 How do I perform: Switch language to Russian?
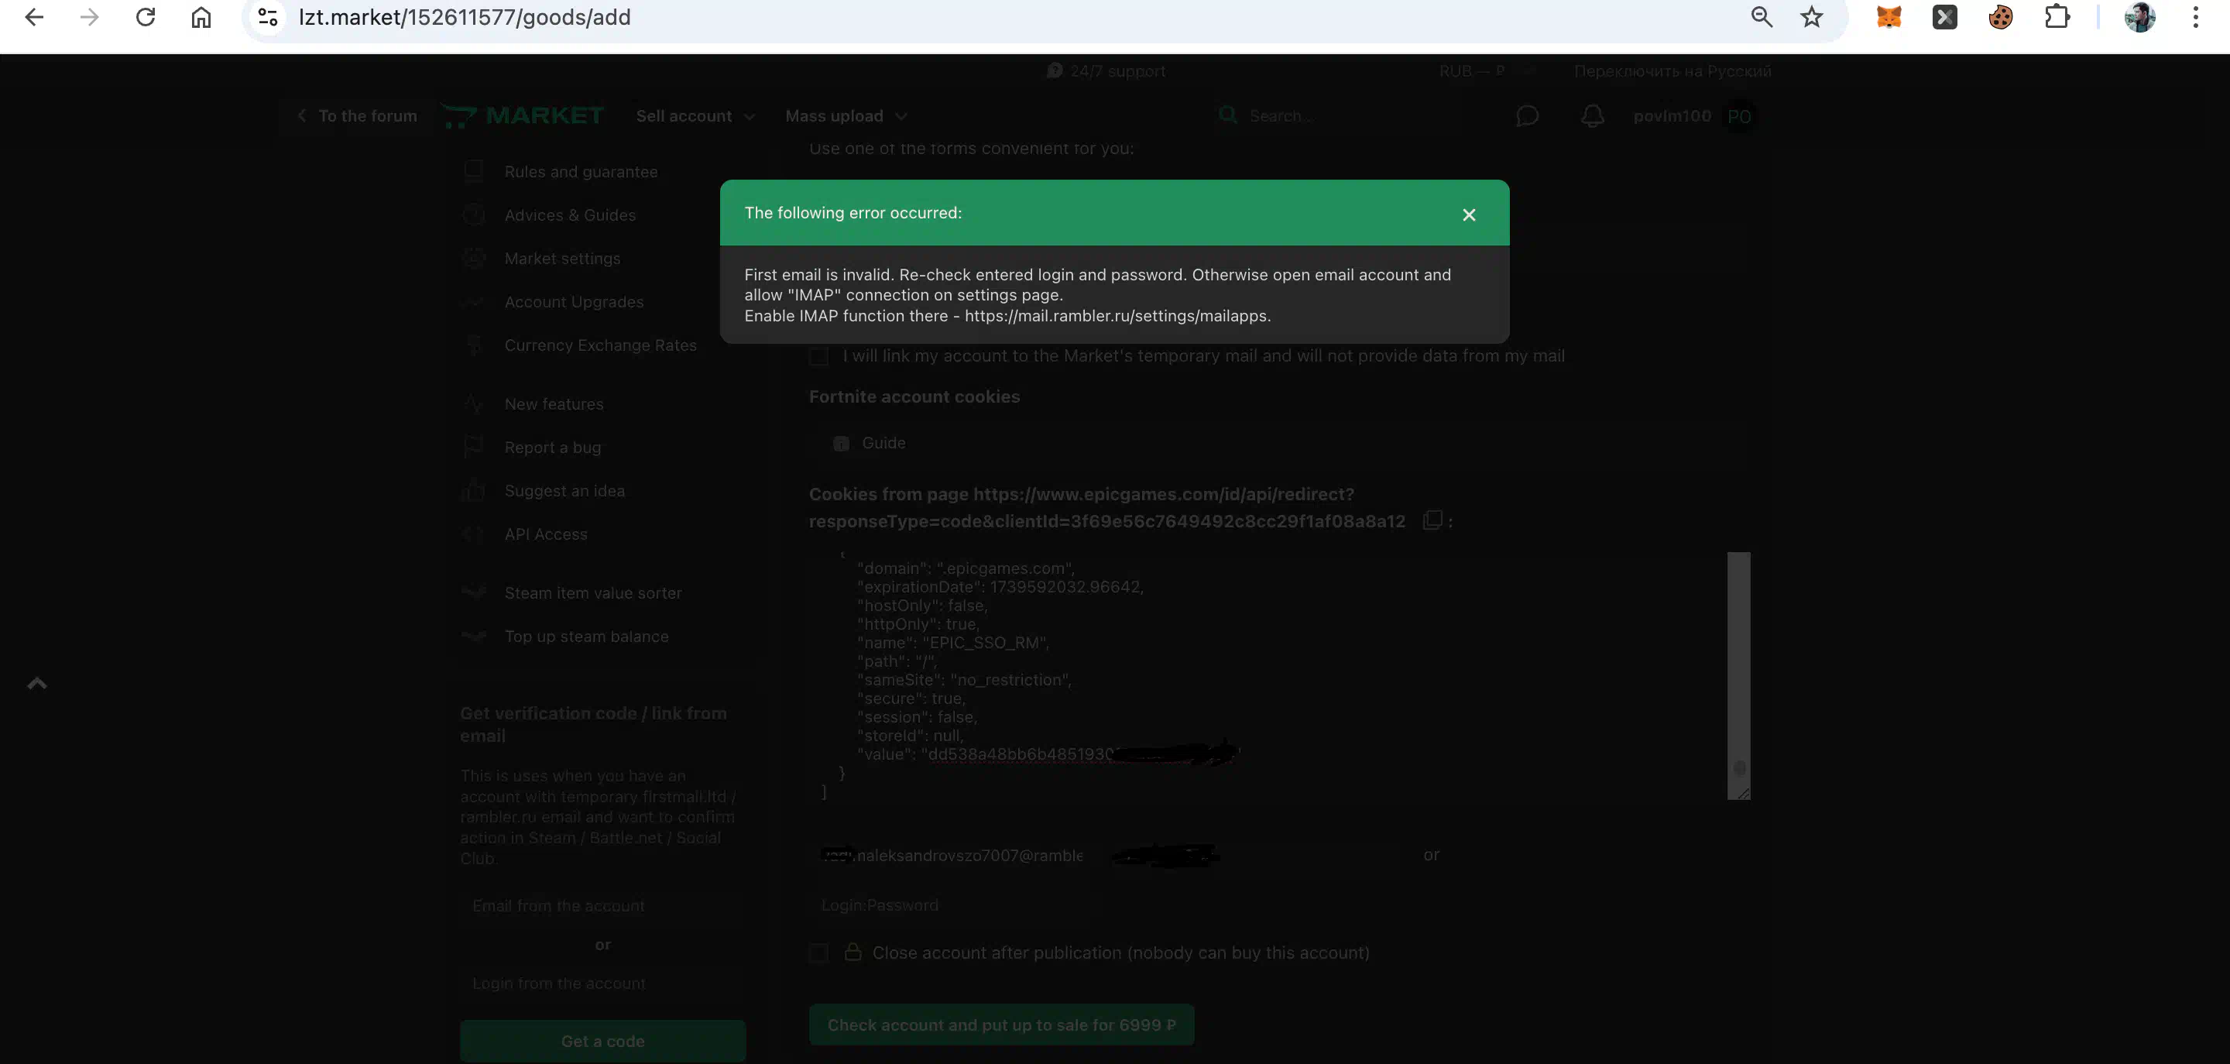pyautogui.click(x=1672, y=71)
